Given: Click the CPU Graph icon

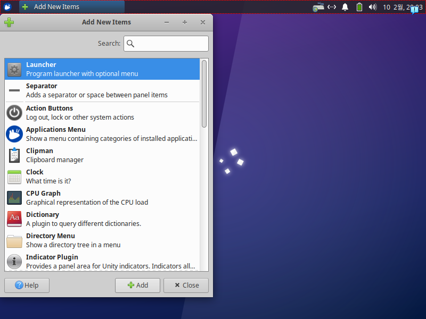Looking at the screenshot, I should (x=14, y=198).
